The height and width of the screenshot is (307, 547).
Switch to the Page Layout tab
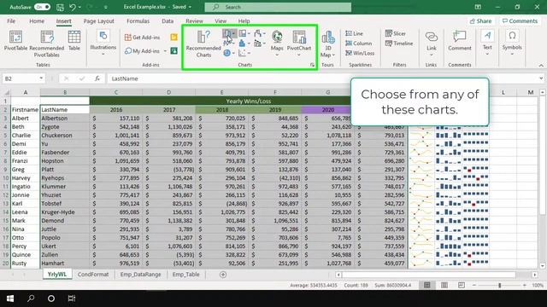pyautogui.click(x=98, y=20)
